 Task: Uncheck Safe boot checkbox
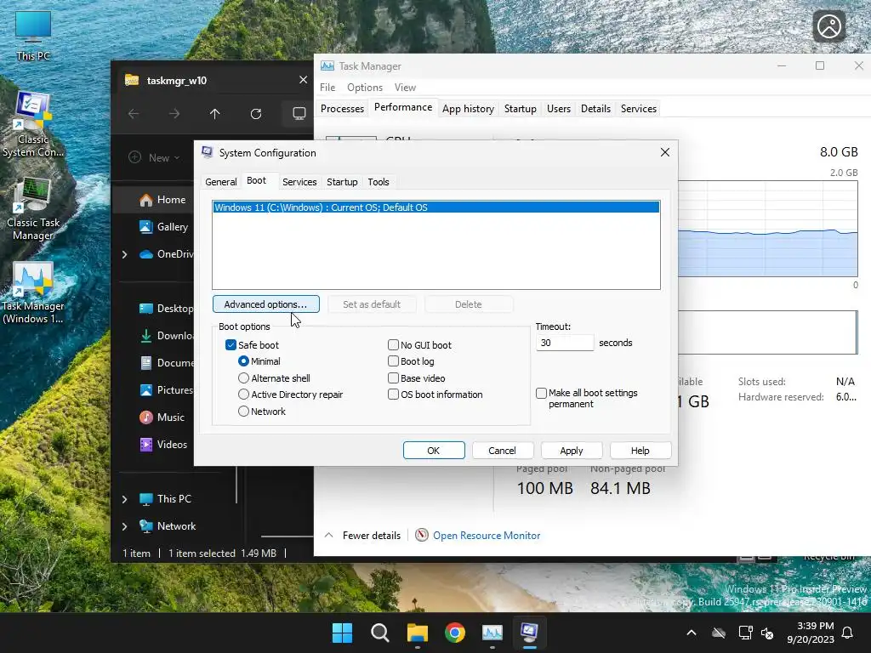pos(231,345)
